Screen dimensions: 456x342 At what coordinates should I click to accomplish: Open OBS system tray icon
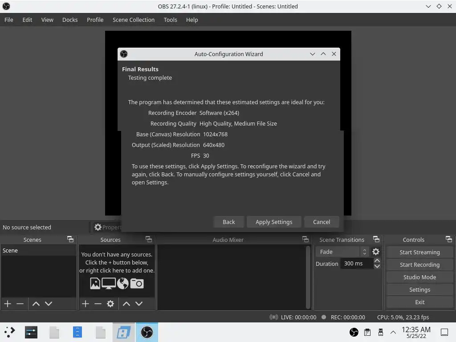point(354,332)
